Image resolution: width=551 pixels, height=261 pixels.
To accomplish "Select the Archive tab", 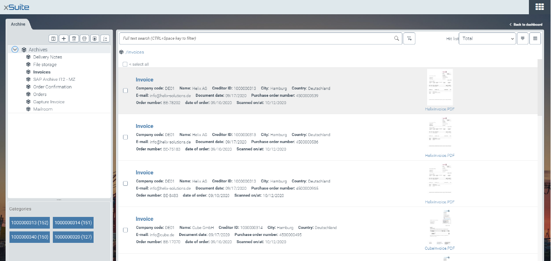I will 18,24.
